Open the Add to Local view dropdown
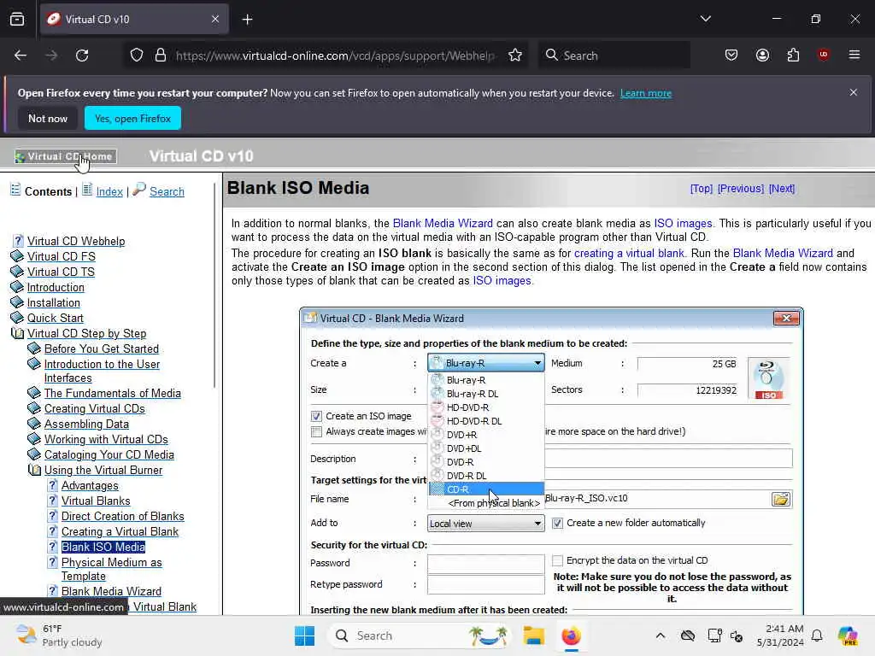Screen dimensions: 875x656 [x=486, y=524]
